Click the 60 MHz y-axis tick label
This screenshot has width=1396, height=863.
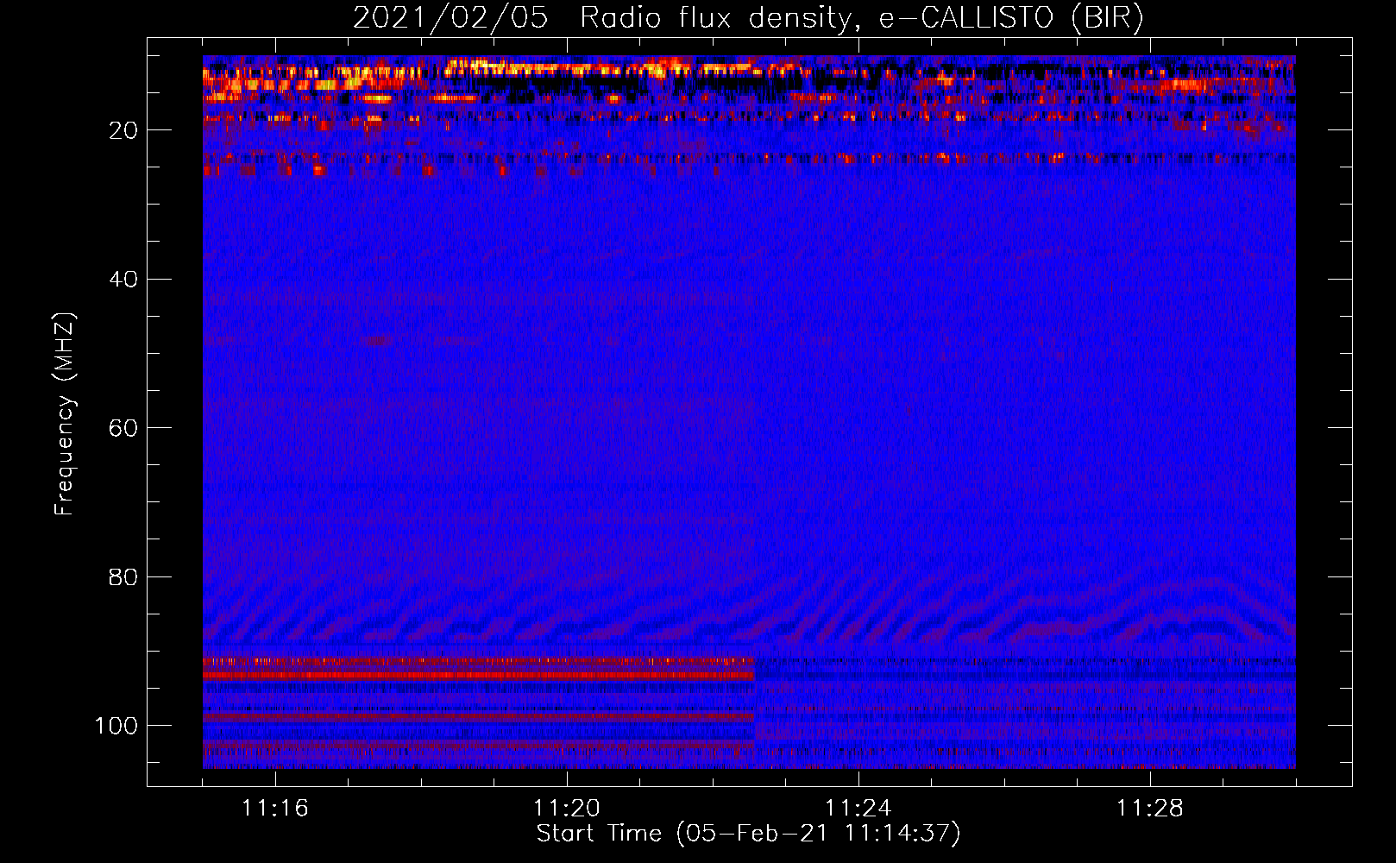[123, 428]
